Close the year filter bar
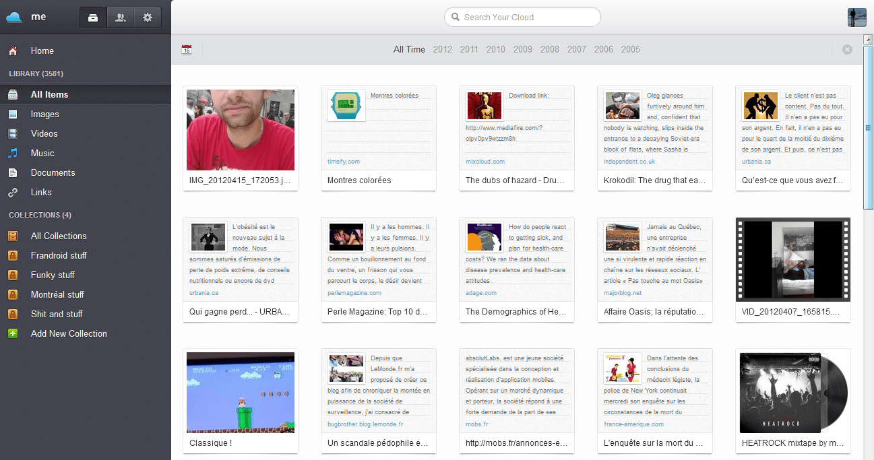Screen dimensions: 874x460 coord(847,49)
